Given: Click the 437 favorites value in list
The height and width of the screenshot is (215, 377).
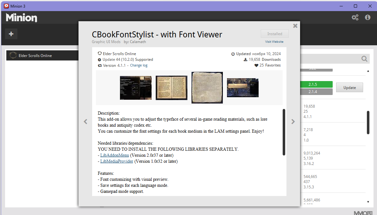Looking at the screenshot, I should click(x=306, y=182).
